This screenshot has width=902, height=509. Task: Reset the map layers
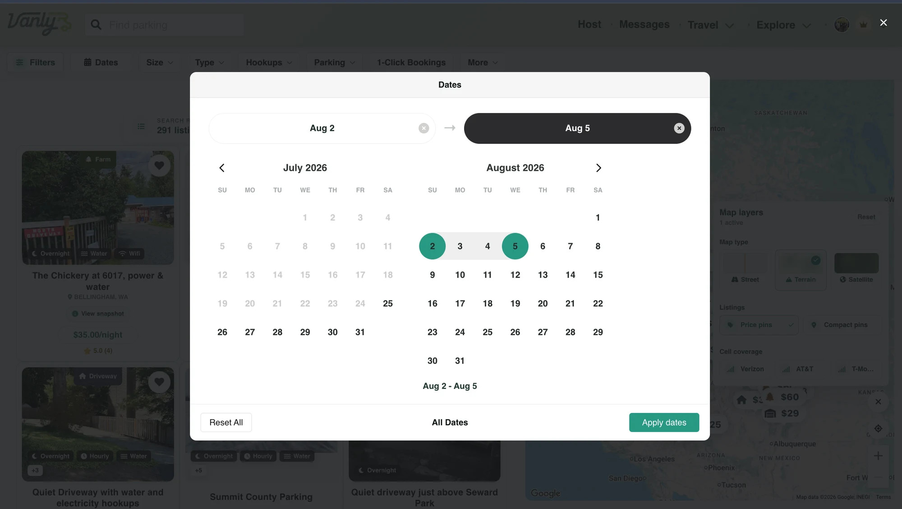[866, 217]
